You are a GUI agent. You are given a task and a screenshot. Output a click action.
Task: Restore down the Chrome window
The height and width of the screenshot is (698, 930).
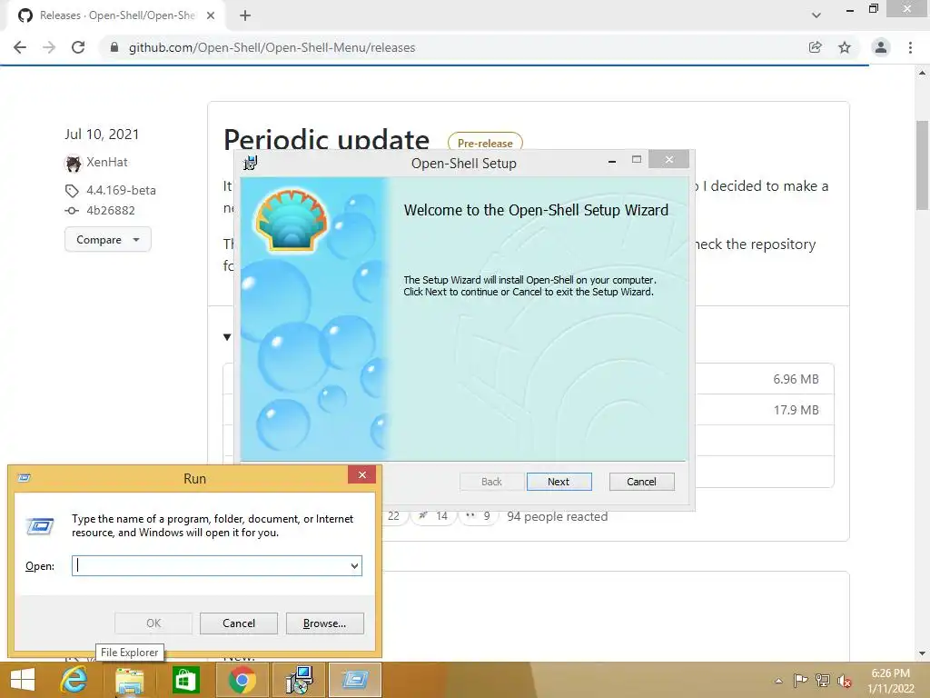pos(873,8)
